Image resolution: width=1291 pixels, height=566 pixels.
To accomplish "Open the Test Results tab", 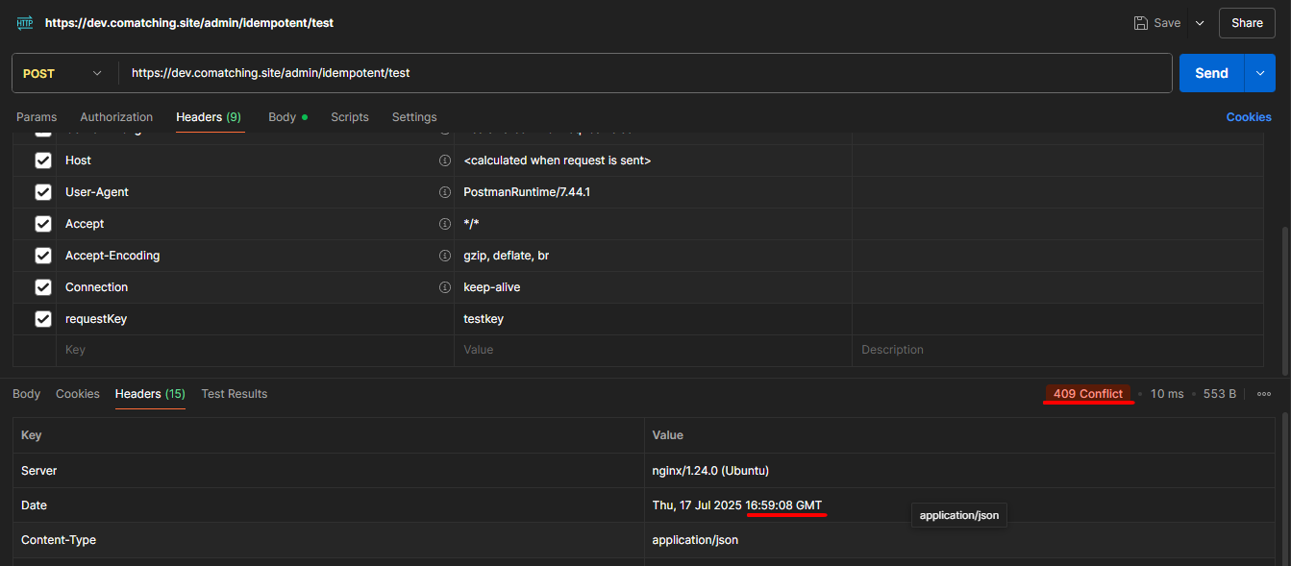I will (x=234, y=394).
